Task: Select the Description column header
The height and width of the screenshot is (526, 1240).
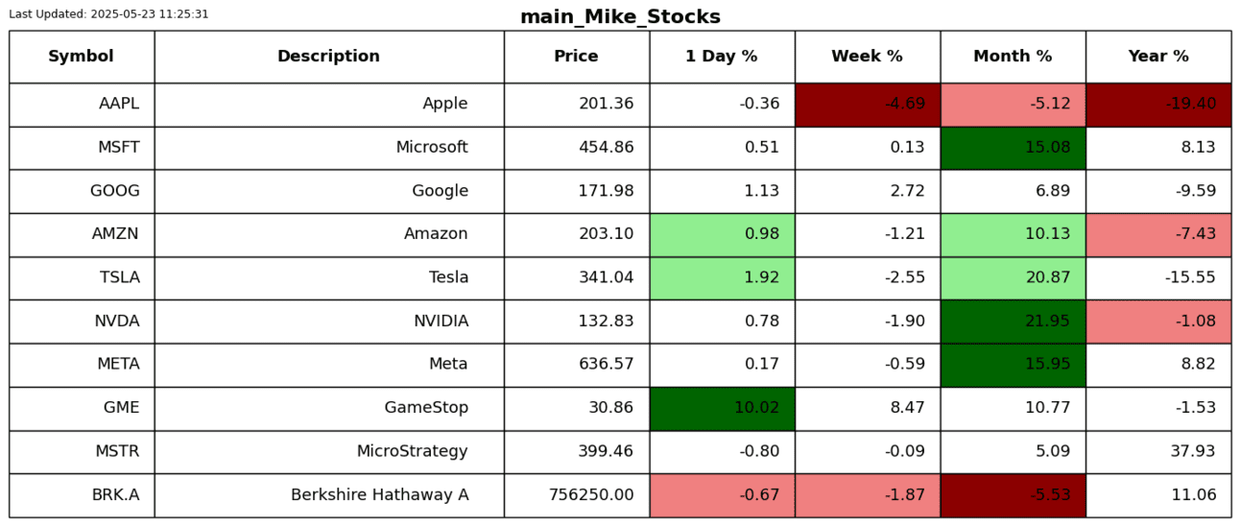Action: 328,57
